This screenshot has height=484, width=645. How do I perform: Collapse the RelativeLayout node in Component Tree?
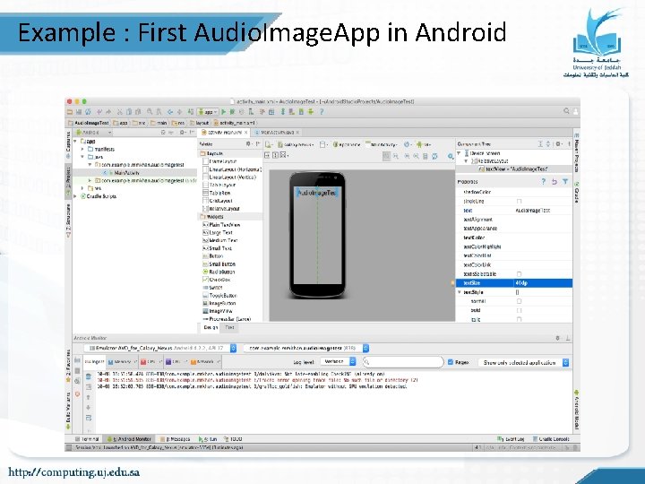(x=466, y=161)
